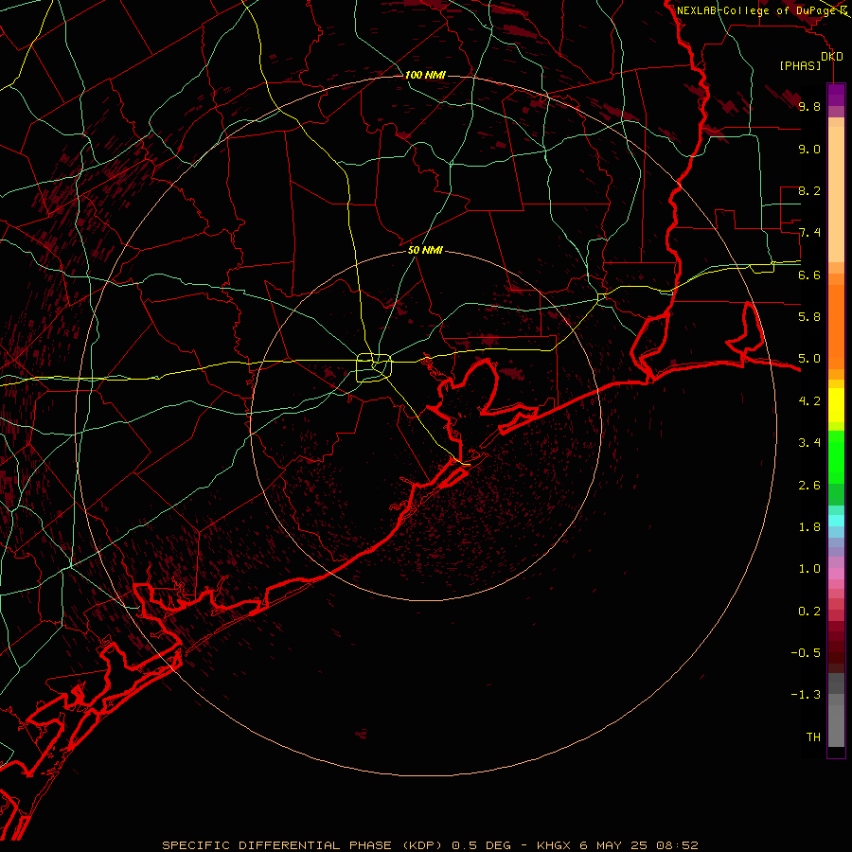The width and height of the screenshot is (852, 852).
Task: Click the bright green band of the color bar
Action: coord(836,456)
